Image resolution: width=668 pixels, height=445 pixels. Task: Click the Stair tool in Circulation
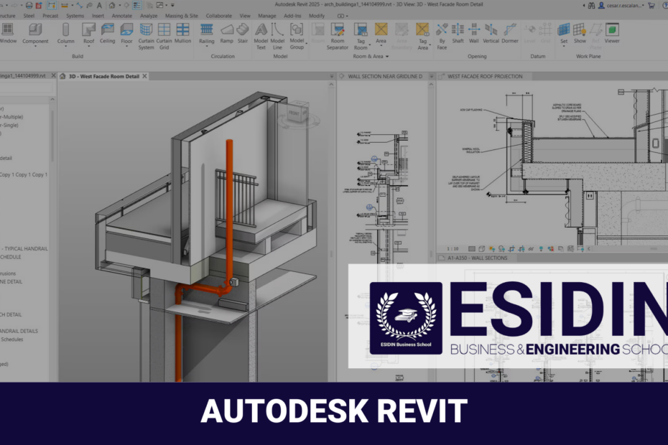coord(243,32)
